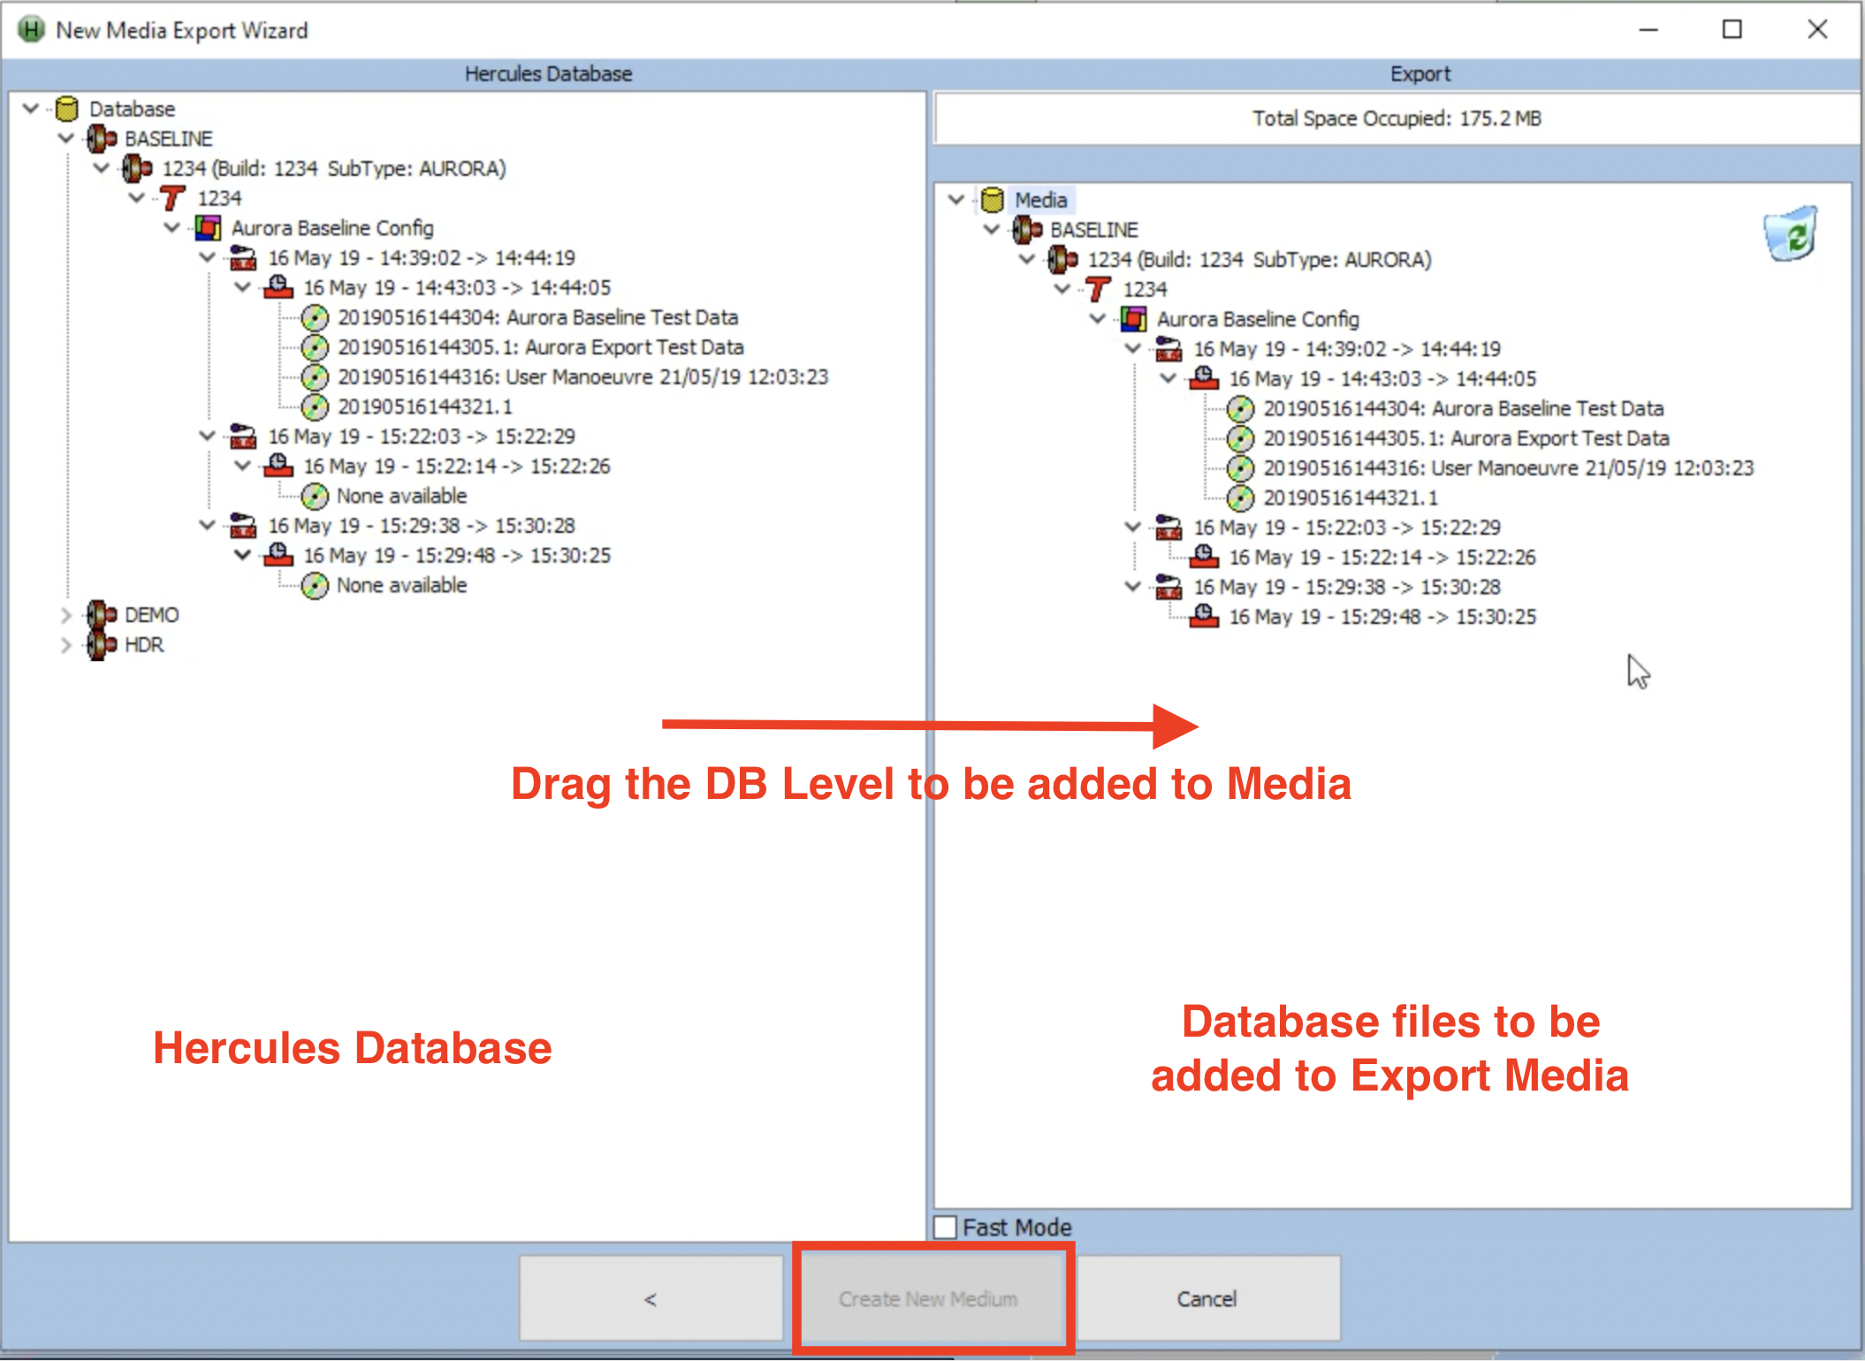Click disc icon of Aurora Export Test Data in left tree

pos(315,347)
